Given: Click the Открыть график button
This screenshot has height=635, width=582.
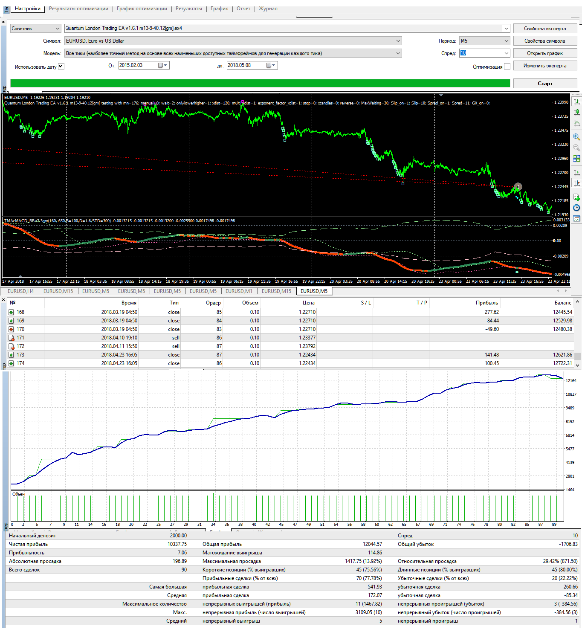Looking at the screenshot, I should point(545,53).
